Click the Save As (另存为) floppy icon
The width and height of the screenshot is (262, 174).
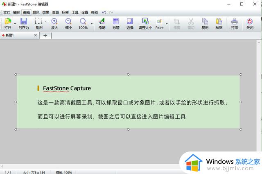[24, 21]
